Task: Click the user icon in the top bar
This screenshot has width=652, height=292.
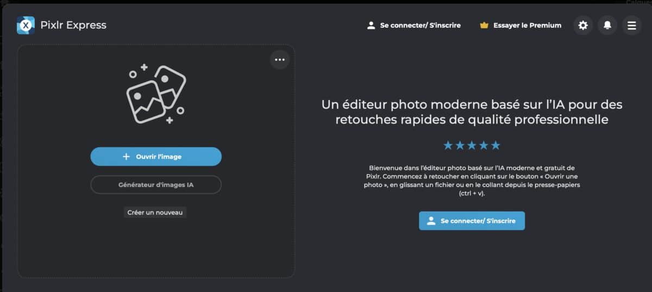Action: (x=371, y=26)
